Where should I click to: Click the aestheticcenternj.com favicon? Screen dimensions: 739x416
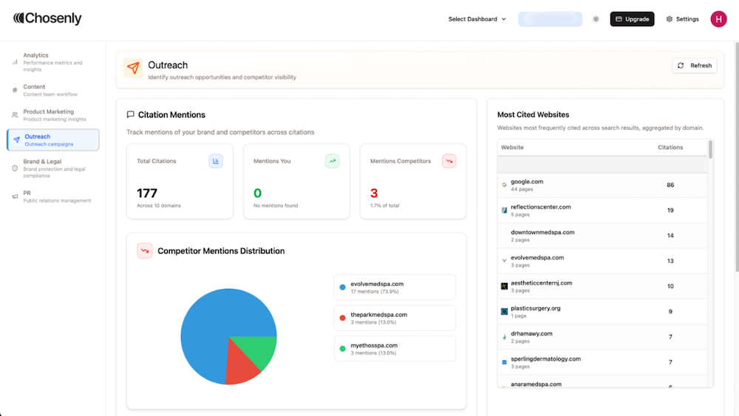coord(504,286)
